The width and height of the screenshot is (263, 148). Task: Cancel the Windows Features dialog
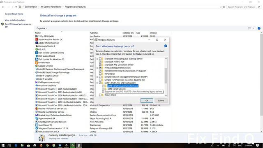[161, 100]
